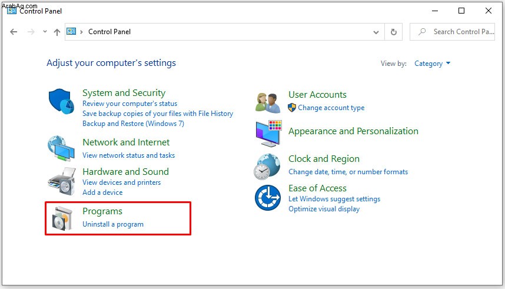Click Let Windows suggest settings

tap(334, 199)
